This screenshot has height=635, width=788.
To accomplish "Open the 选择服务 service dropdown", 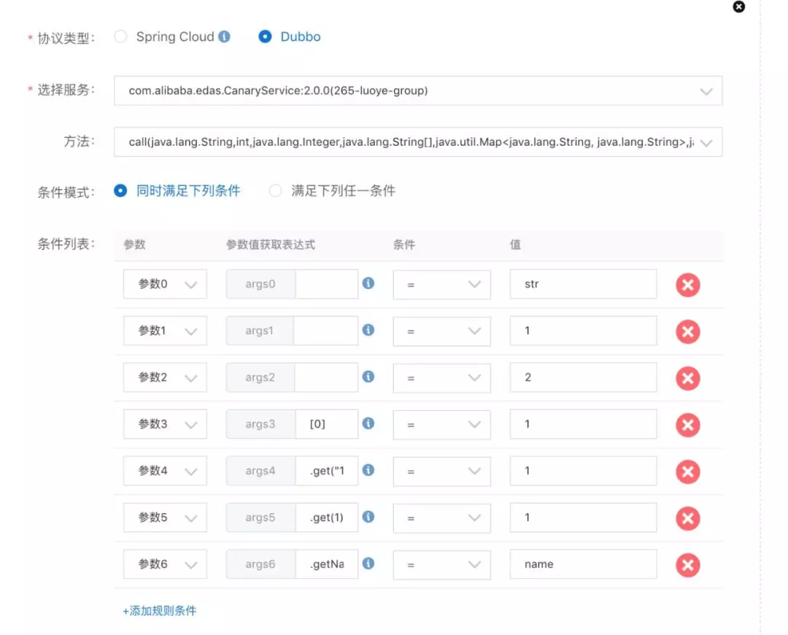I will (418, 91).
